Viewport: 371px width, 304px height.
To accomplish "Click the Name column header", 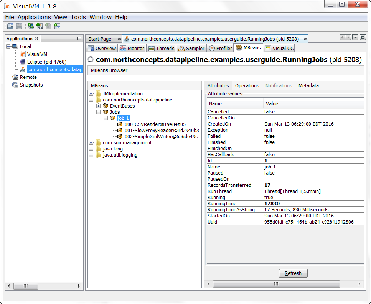I will coord(235,103).
